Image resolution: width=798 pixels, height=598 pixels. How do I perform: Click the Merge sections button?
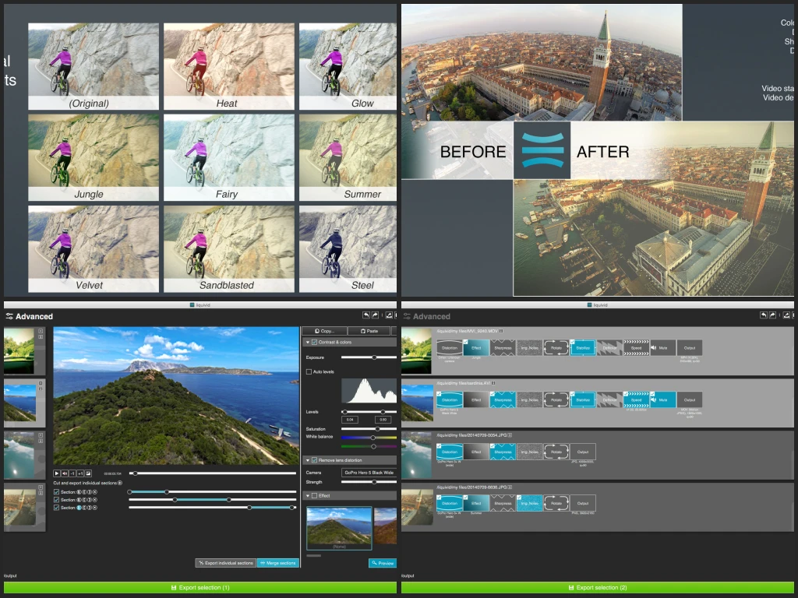click(277, 563)
